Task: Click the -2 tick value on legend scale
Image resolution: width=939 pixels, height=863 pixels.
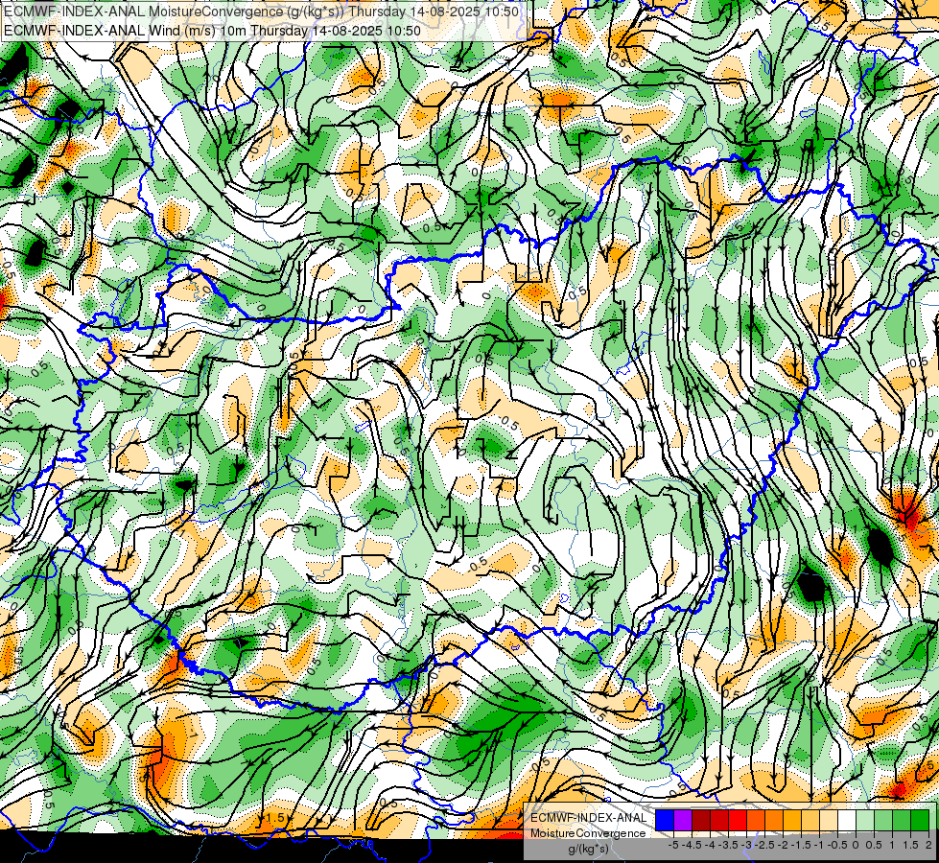Action: (x=783, y=845)
